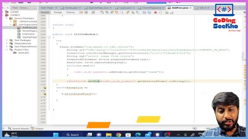Open the Search Results panel
The height and width of the screenshot is (139, 248).
point(19,129)
